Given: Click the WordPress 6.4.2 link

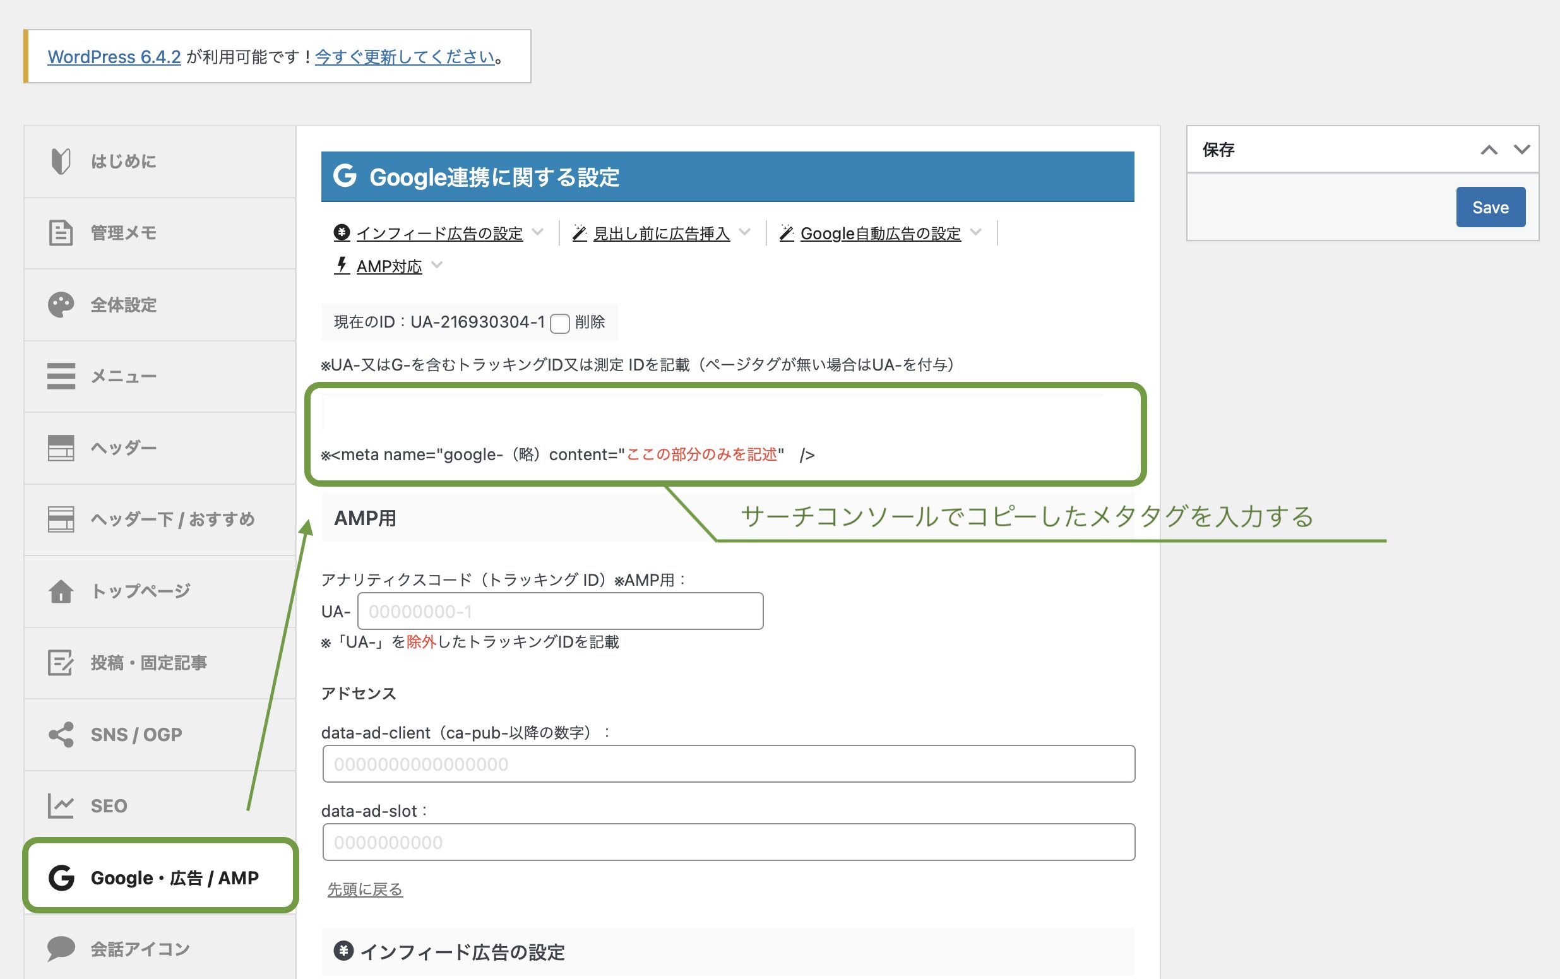Looking at the screenshot, I should (114, 57).
